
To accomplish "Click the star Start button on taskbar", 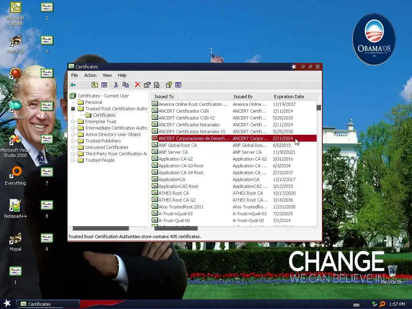I will [7, 304].
